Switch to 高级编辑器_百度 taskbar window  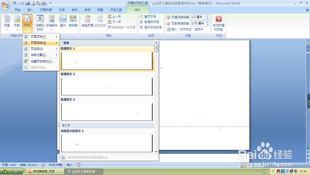point(44,172)
